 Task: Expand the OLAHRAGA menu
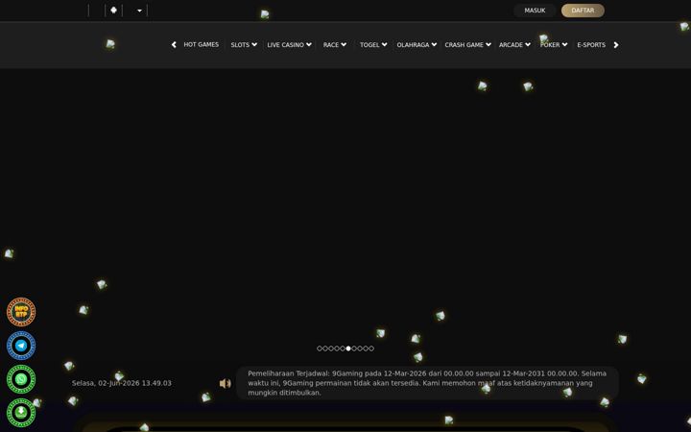417,44
